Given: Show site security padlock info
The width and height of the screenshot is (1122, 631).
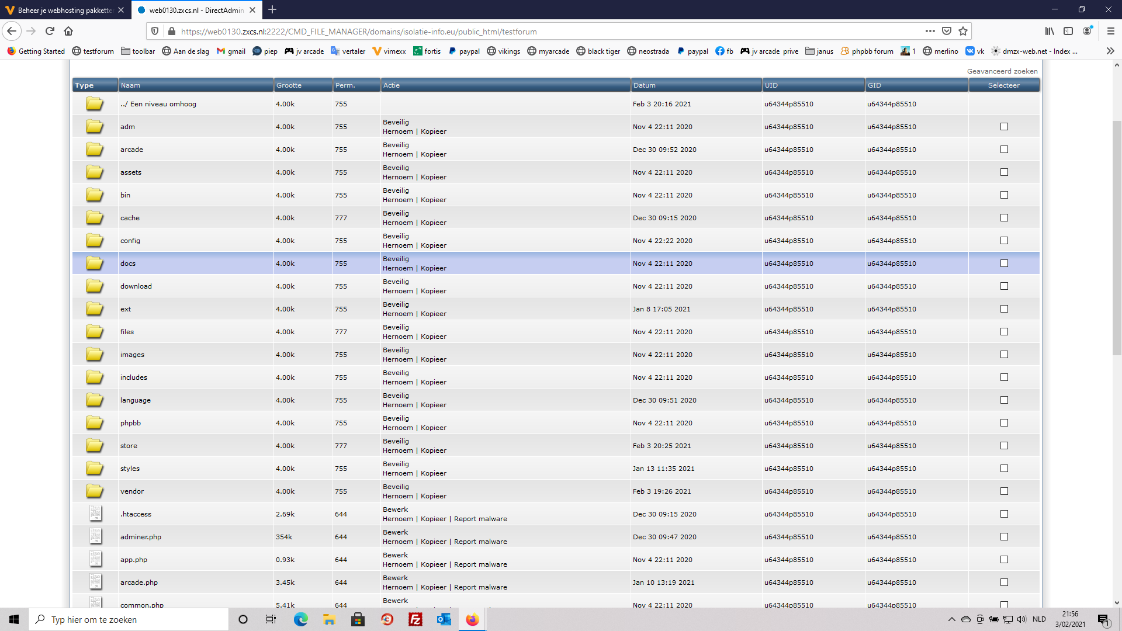Looking at the screenshot, I should pyautogui.click(x=171, y=32).
